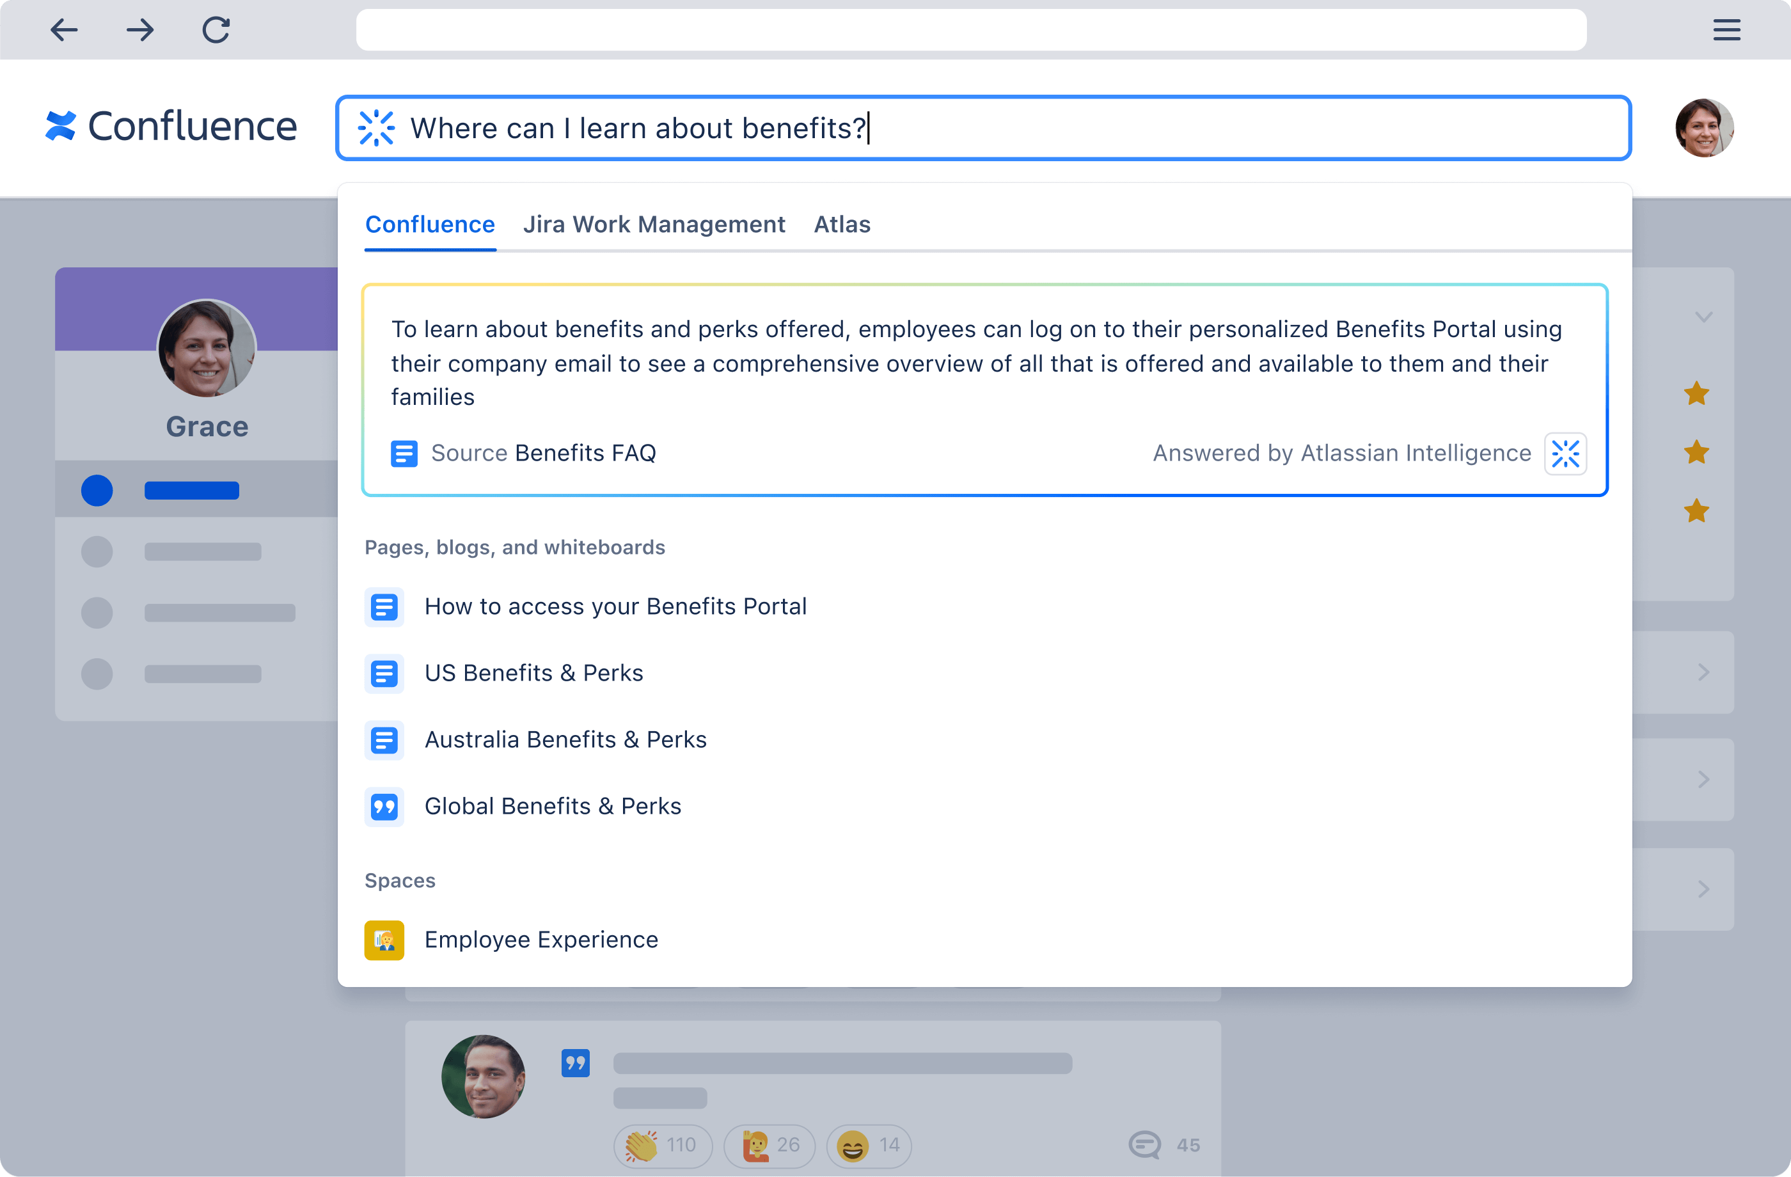Expand the bottom right section chevron
This screenshot has width=1791, height=1177.
1704,889
